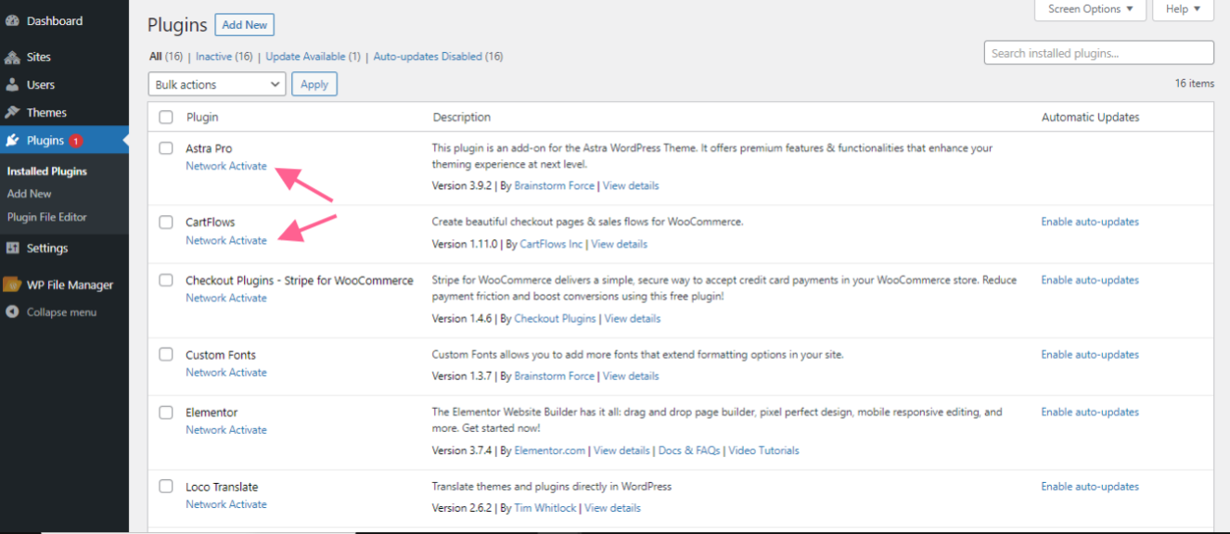Filter by Inactive (16) plugins
This screenshot has width=1230, height=534.
tap(224, 57)
